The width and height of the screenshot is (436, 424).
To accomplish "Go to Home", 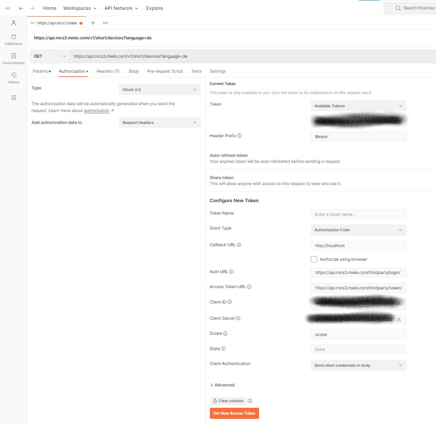I will tap(50, 9).
